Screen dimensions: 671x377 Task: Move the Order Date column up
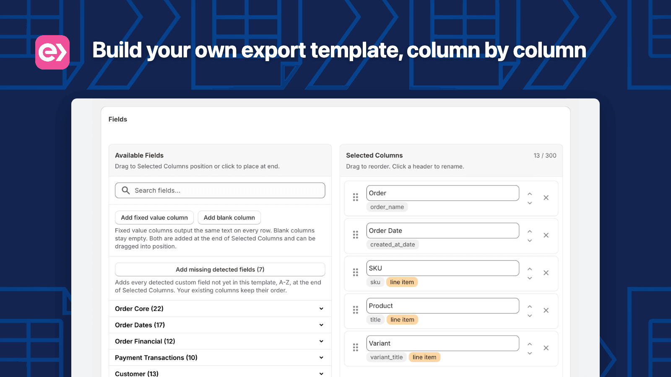pyautogui.click(x=530, y=232)
